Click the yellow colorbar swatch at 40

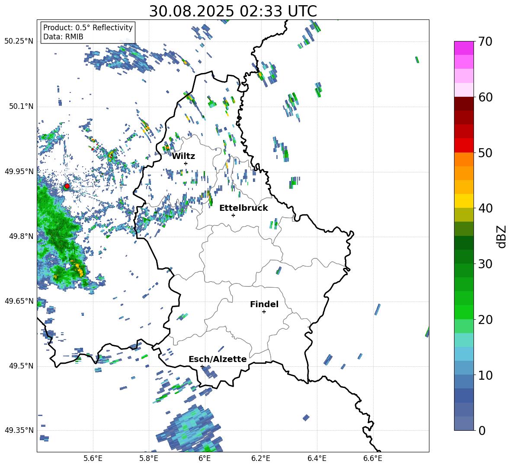tap(464, 201)
